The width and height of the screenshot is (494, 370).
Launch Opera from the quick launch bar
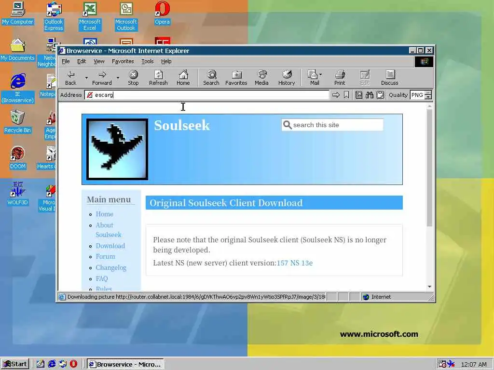pyautogui.click(x=73, y=364)
